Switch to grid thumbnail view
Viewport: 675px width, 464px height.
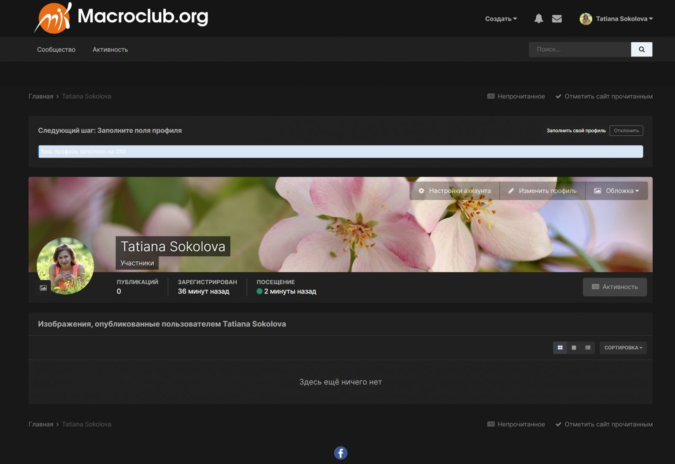click(560, 348)
